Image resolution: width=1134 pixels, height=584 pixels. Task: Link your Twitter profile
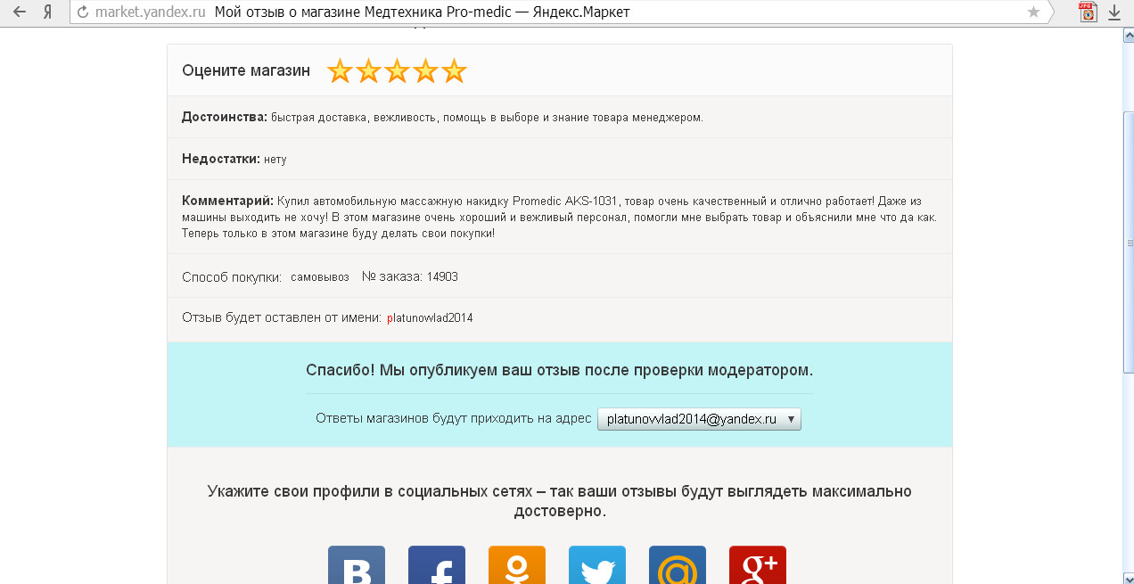(x=597, y=565)
